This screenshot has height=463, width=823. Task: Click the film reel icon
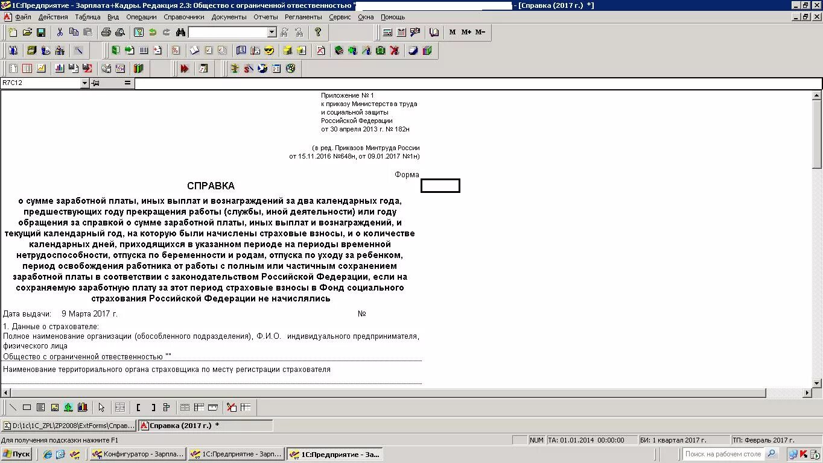[x=291, y=69]
